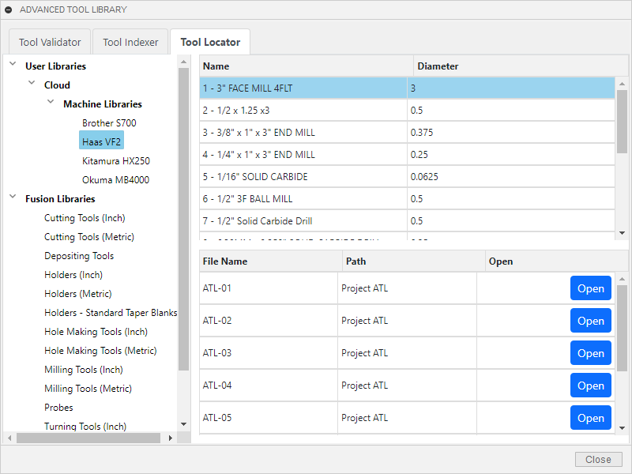Collapse the Machine Libraries tree node
Viewport: 632px width, 474px height.
pyautogui.click(x=51, y=103)
